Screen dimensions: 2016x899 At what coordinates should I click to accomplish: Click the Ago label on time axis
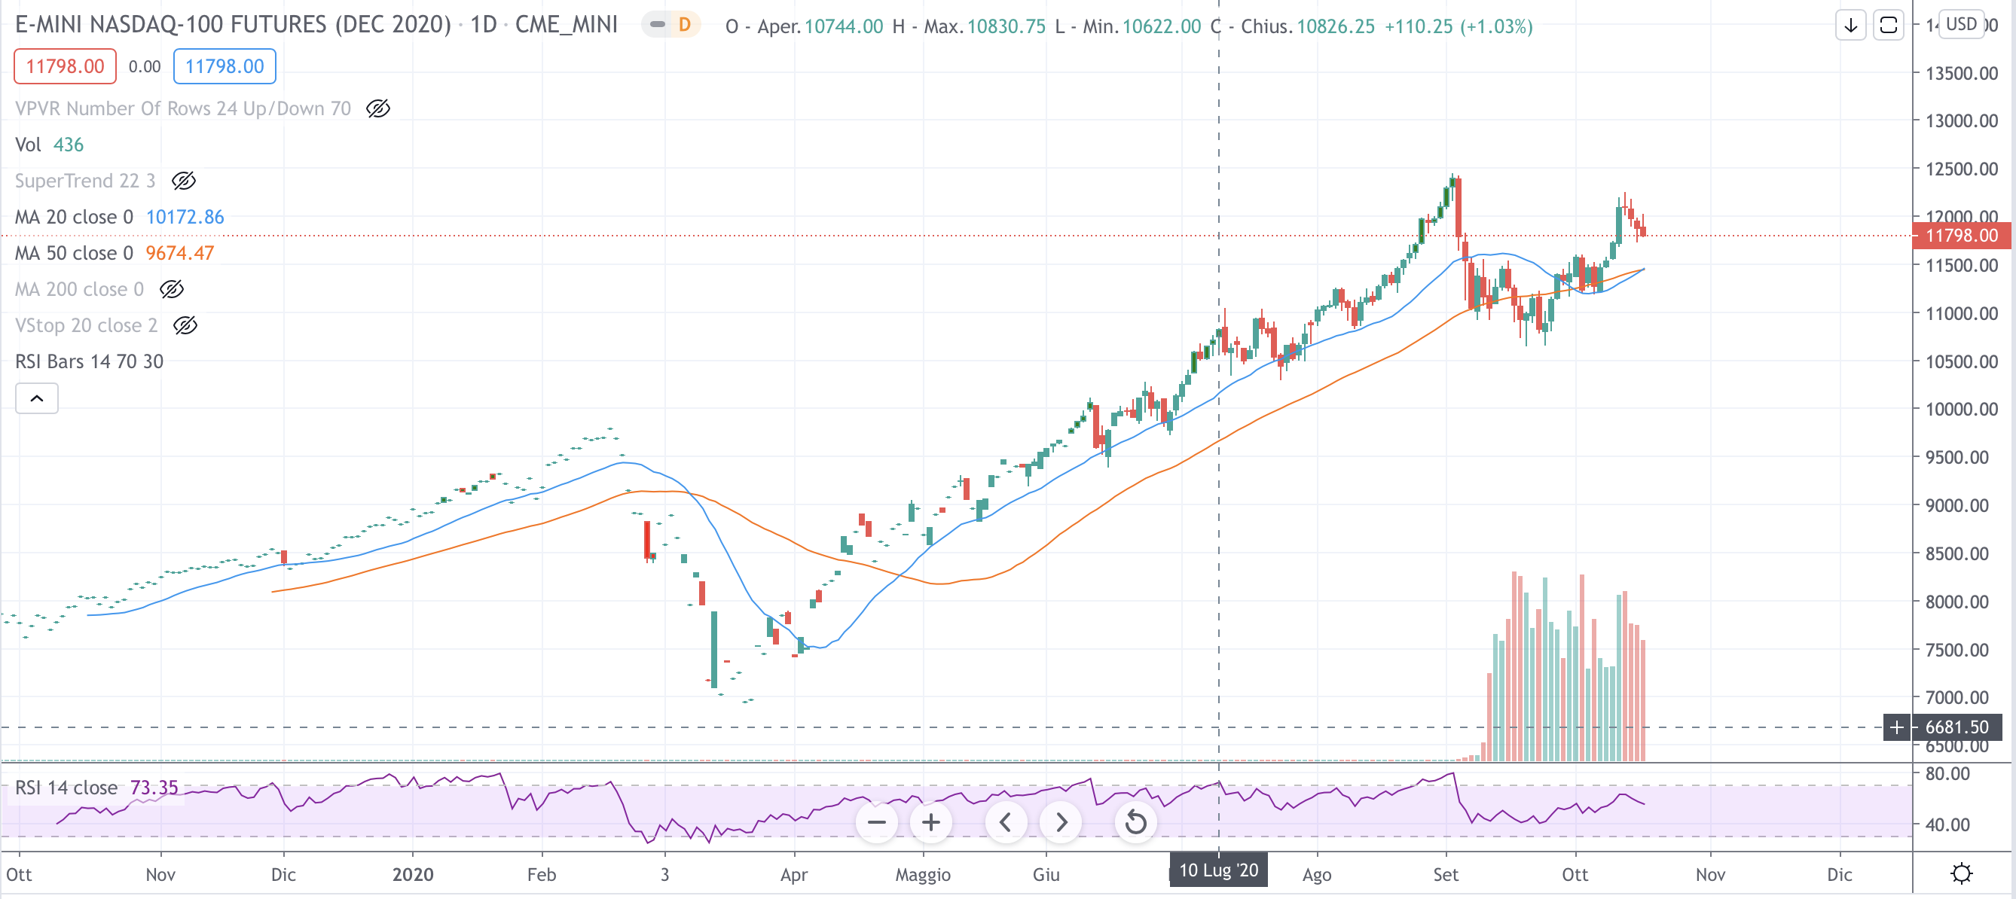[1316, 875]
